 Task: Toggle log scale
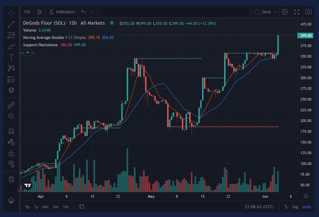[x=295, y=207]
